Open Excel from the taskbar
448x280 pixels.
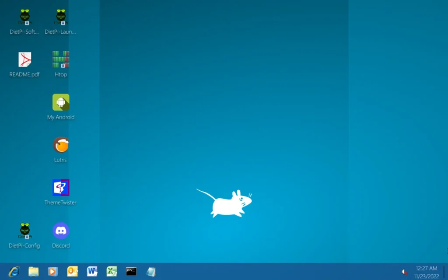click(112, 271)
